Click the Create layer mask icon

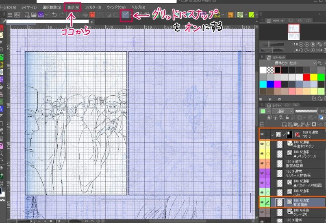click(314, 124)
